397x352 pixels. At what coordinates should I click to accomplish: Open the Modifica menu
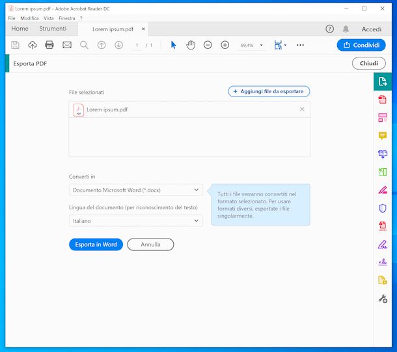coord(29,18)
